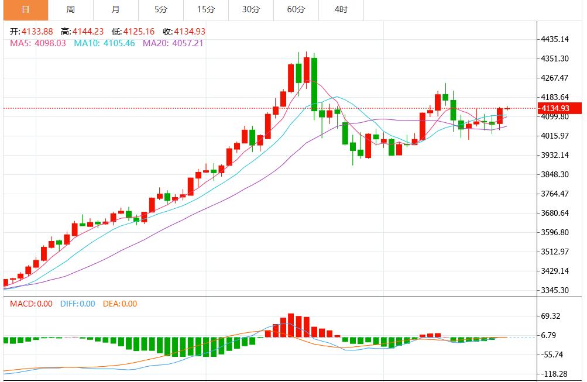Click the DIFF value label
Viewport: 587px width, 382px height.
click(x=77, y=305)
